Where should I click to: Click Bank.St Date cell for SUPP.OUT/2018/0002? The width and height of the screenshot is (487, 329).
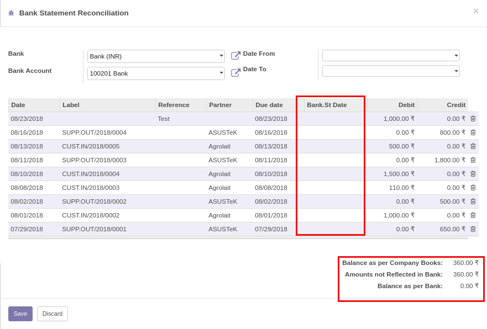pos(334,201)
